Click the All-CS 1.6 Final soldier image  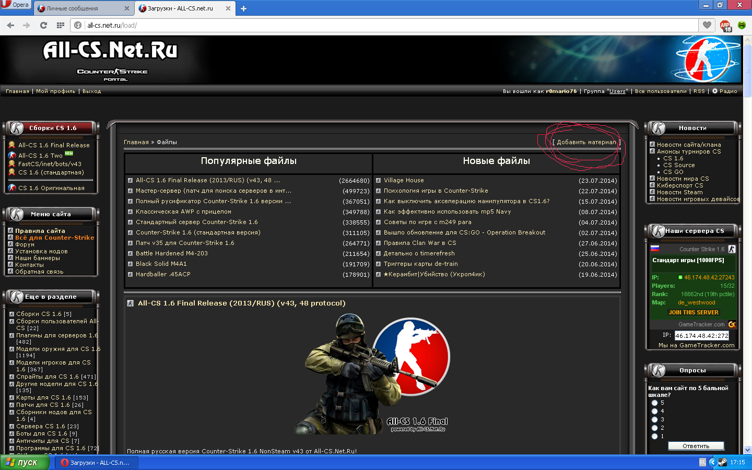(372, 373)
